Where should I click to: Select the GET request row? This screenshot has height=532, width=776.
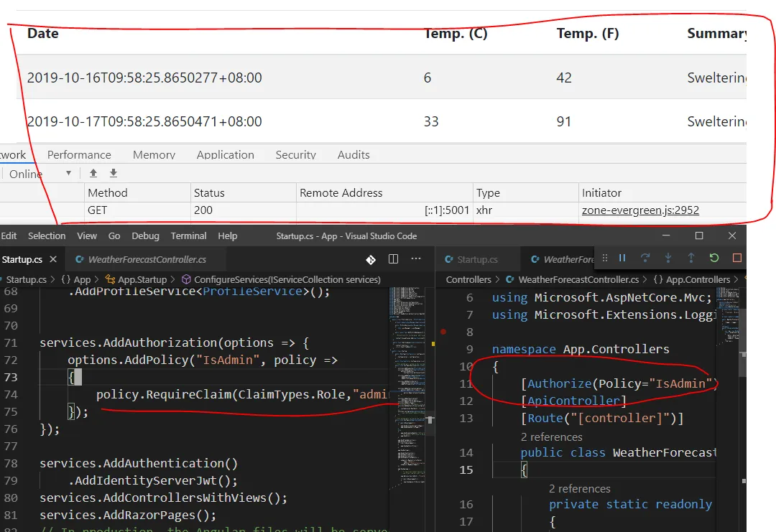(x=373, y=210)
